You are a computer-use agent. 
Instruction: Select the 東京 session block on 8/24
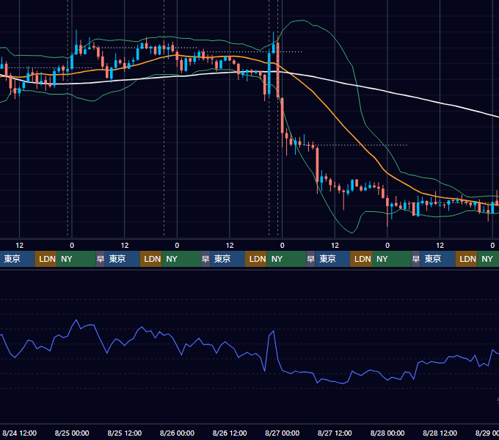click(17, 259)
